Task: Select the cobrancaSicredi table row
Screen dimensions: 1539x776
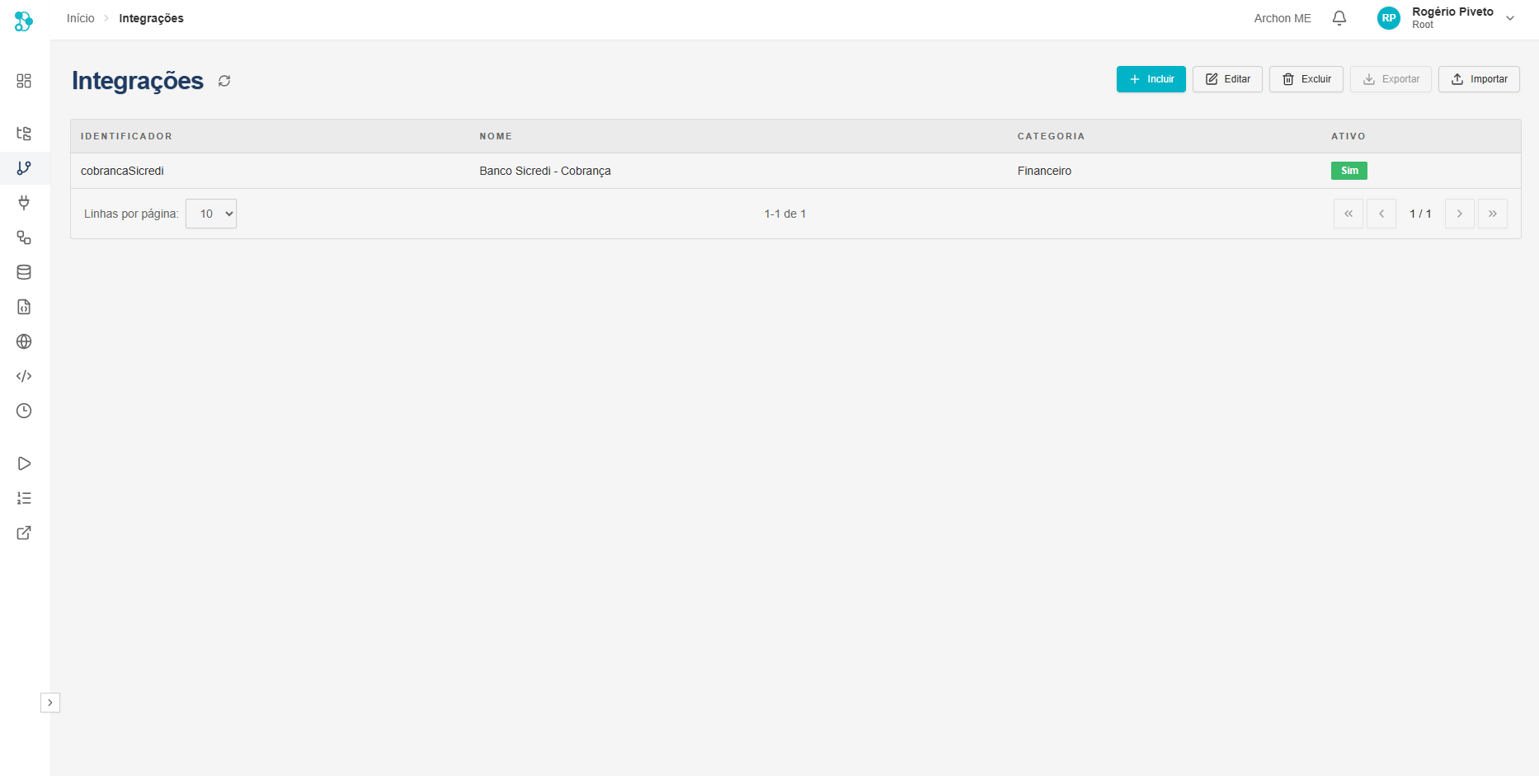Action: coord(544,171)
